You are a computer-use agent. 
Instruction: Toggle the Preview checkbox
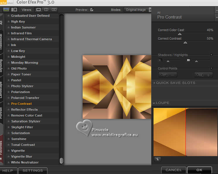point(92,10)
